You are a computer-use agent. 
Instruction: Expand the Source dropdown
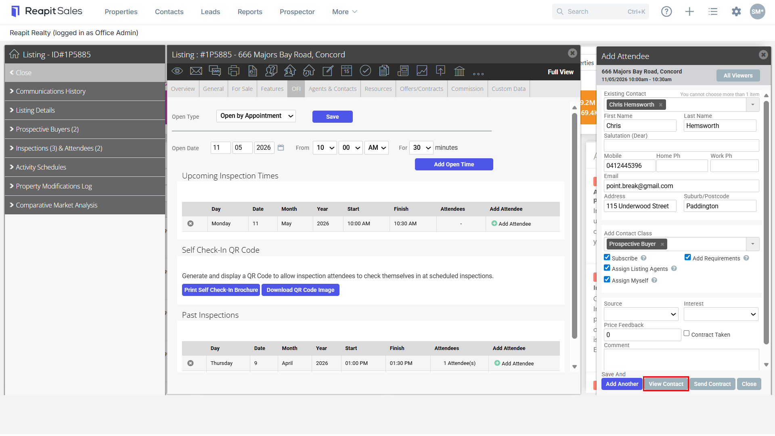tap(641, 314)
